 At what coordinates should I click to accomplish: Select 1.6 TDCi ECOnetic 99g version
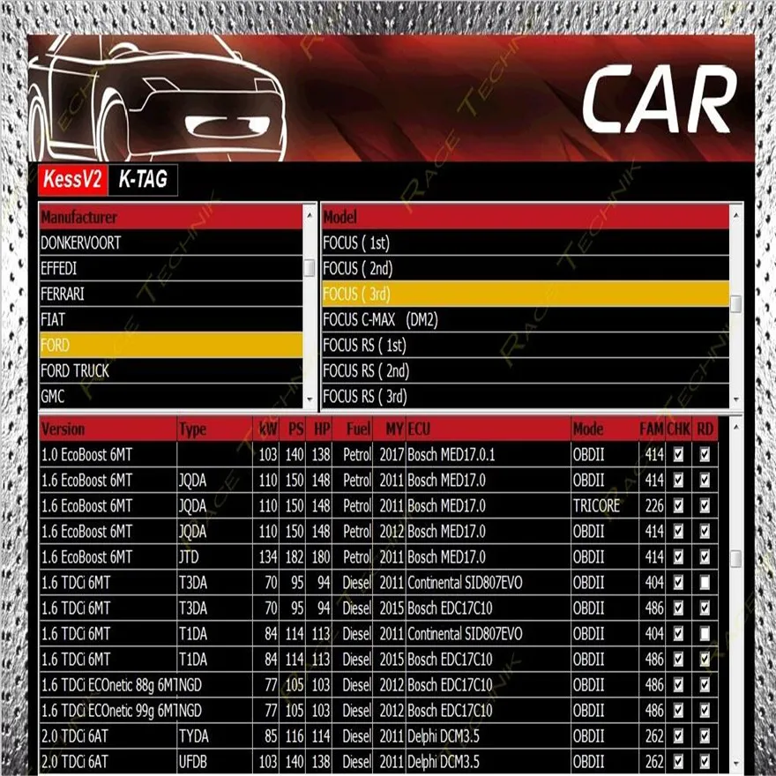[108, 711]
